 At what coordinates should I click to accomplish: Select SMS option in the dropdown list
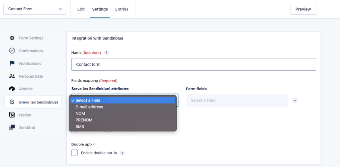pos(80,126)
